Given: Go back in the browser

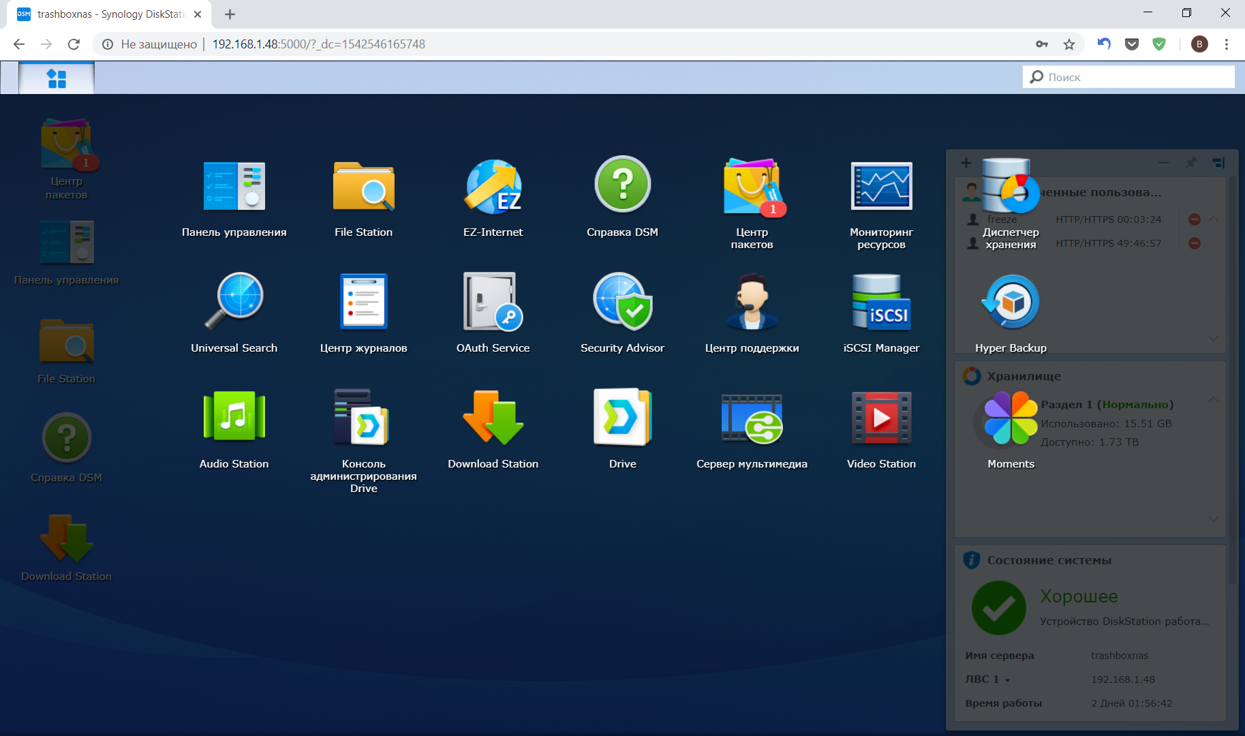Looking at the screenshot, I should tap(19, 44).
